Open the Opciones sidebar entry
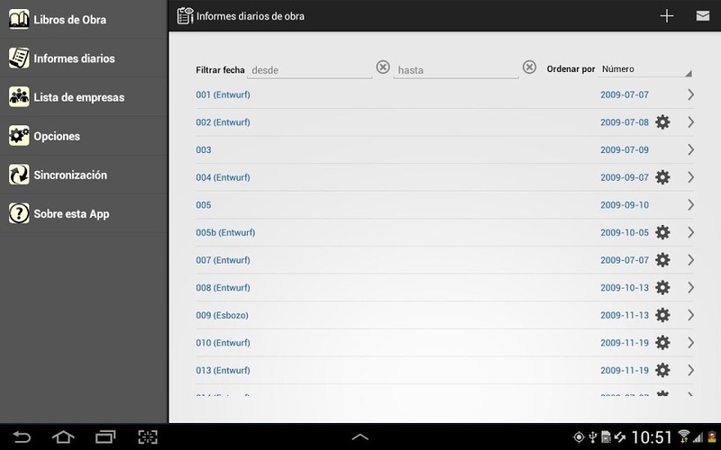 (x=57, y=136)
